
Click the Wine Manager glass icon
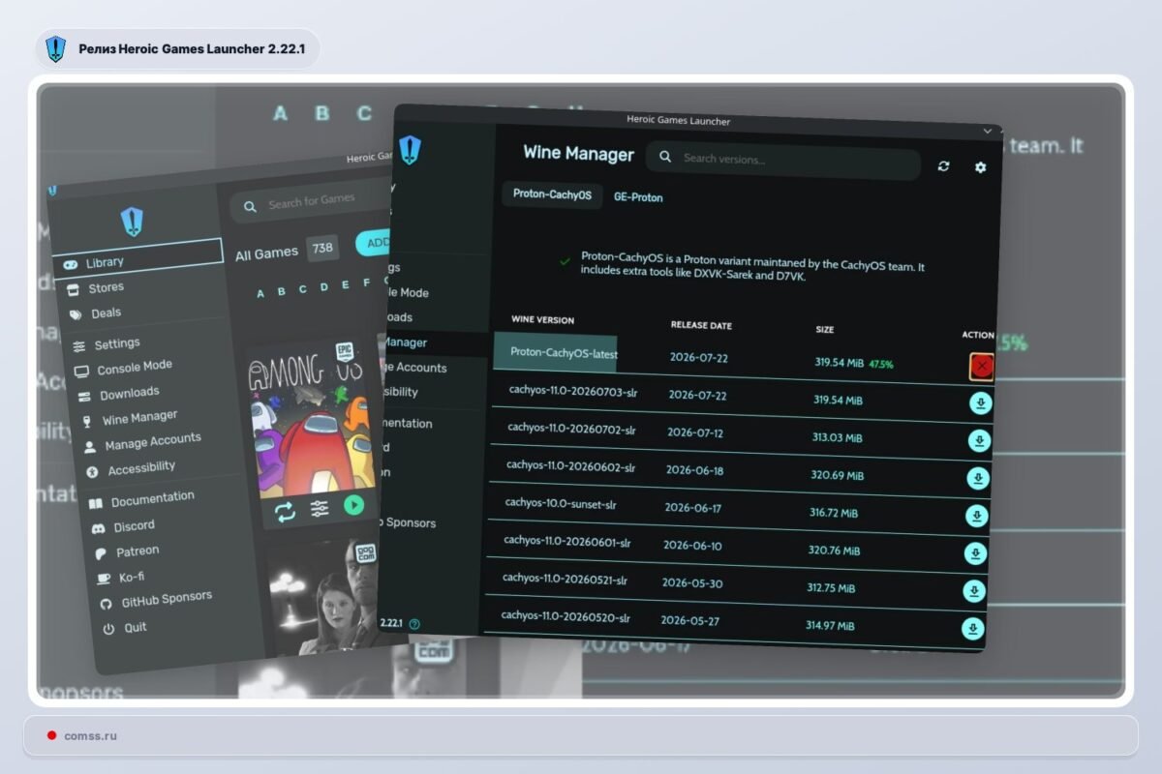87,422
